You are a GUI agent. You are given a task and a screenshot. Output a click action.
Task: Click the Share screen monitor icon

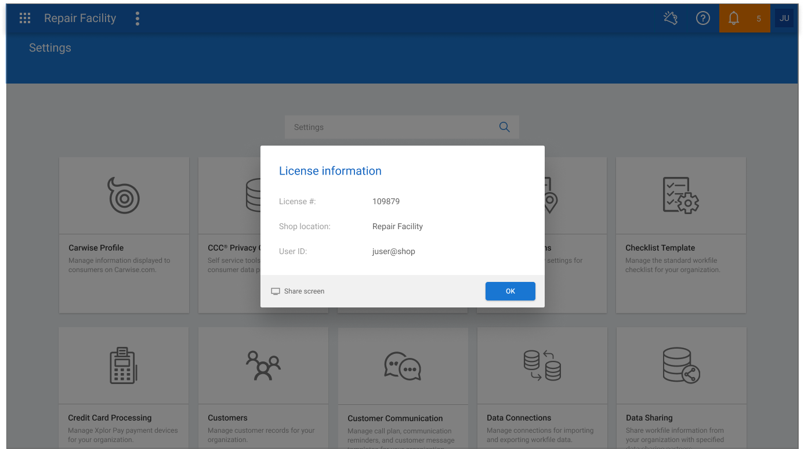click(x=276, y=291)
